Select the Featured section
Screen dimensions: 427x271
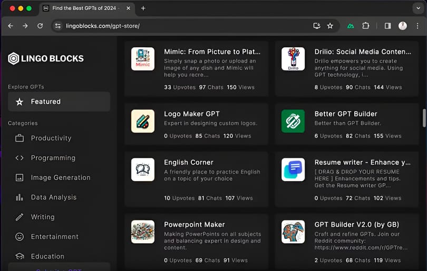59,102
